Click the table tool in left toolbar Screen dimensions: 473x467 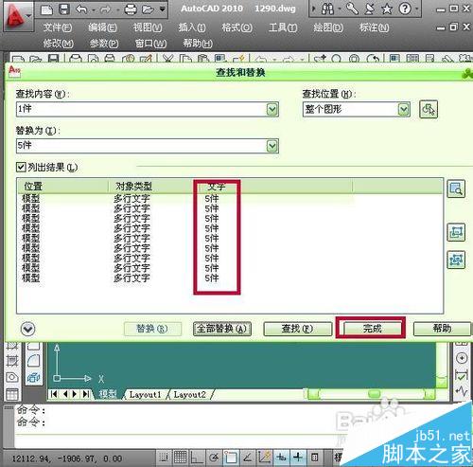pyautogui.click(x=12, y=394)
